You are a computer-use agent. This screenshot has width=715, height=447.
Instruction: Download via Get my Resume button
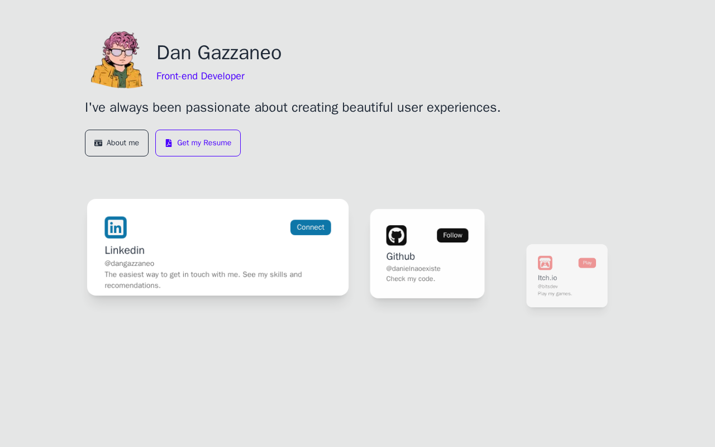(x=198, y=143)
